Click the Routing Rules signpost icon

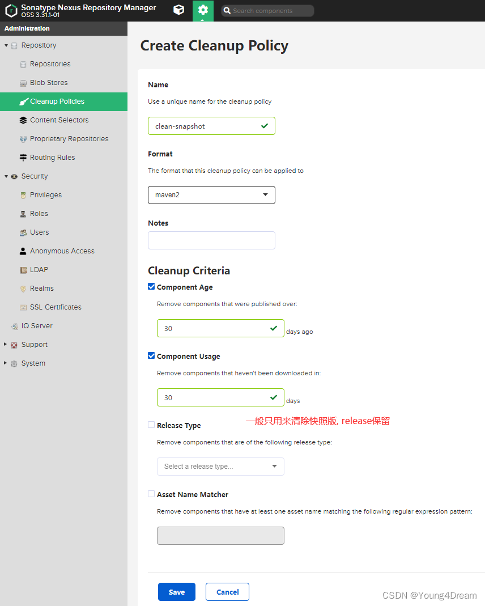(x=23, y=158)
